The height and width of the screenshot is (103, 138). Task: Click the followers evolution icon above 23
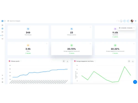pyautogui.click(x=71, y=29)
